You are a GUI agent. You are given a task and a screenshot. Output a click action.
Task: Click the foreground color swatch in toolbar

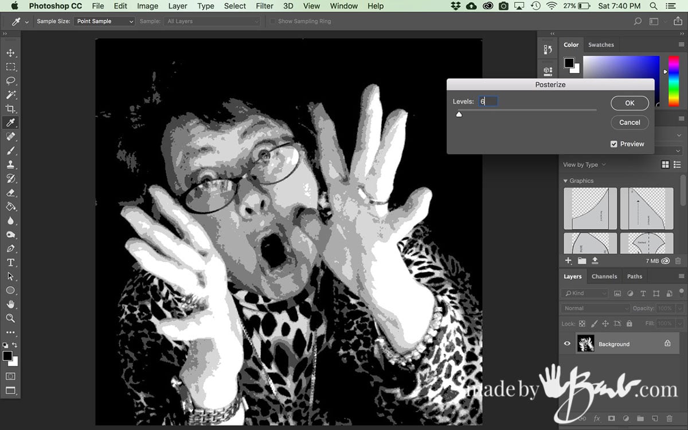[x=7, y=356]
